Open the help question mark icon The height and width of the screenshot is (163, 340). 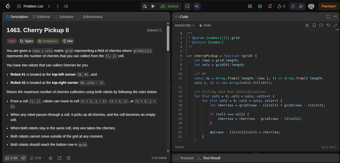pyautogui.click(x=68, y=158)
